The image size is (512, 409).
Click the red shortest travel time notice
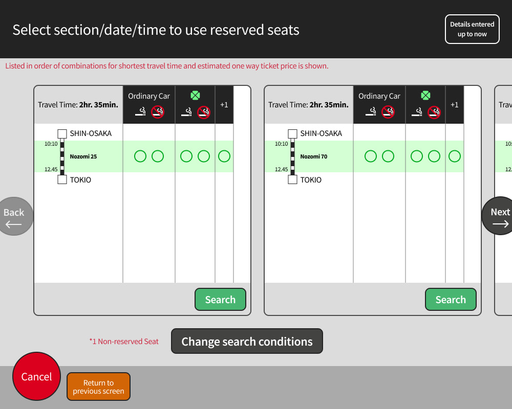tap(167, 66)
